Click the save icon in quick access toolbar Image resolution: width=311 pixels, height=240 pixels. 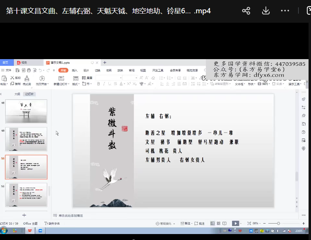click(17, 70)
